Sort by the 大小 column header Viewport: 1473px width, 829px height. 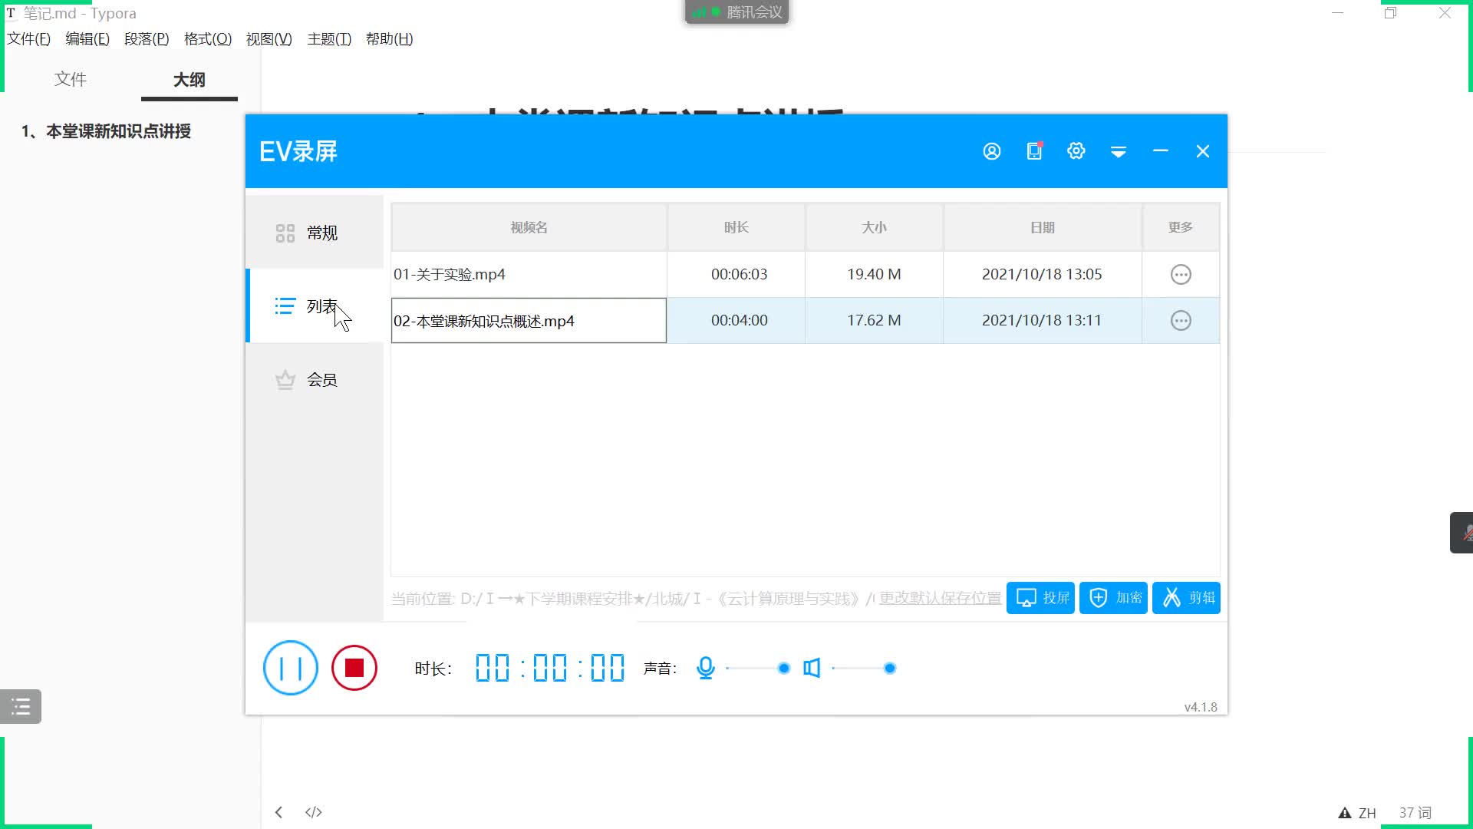(x=875, y=227)
